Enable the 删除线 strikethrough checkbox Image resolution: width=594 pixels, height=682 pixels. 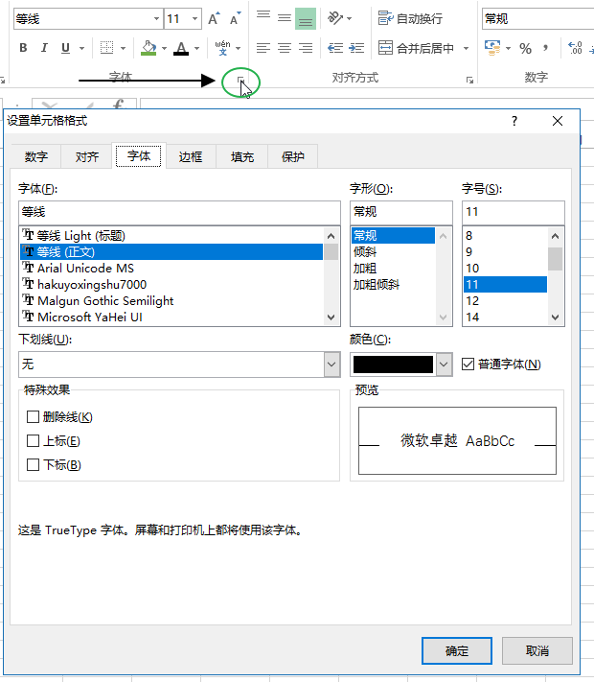pos(34,417)
